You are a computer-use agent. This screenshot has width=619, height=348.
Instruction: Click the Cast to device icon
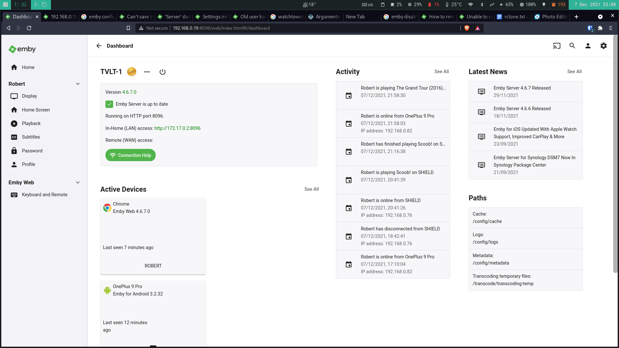click(x=556, y=46)
